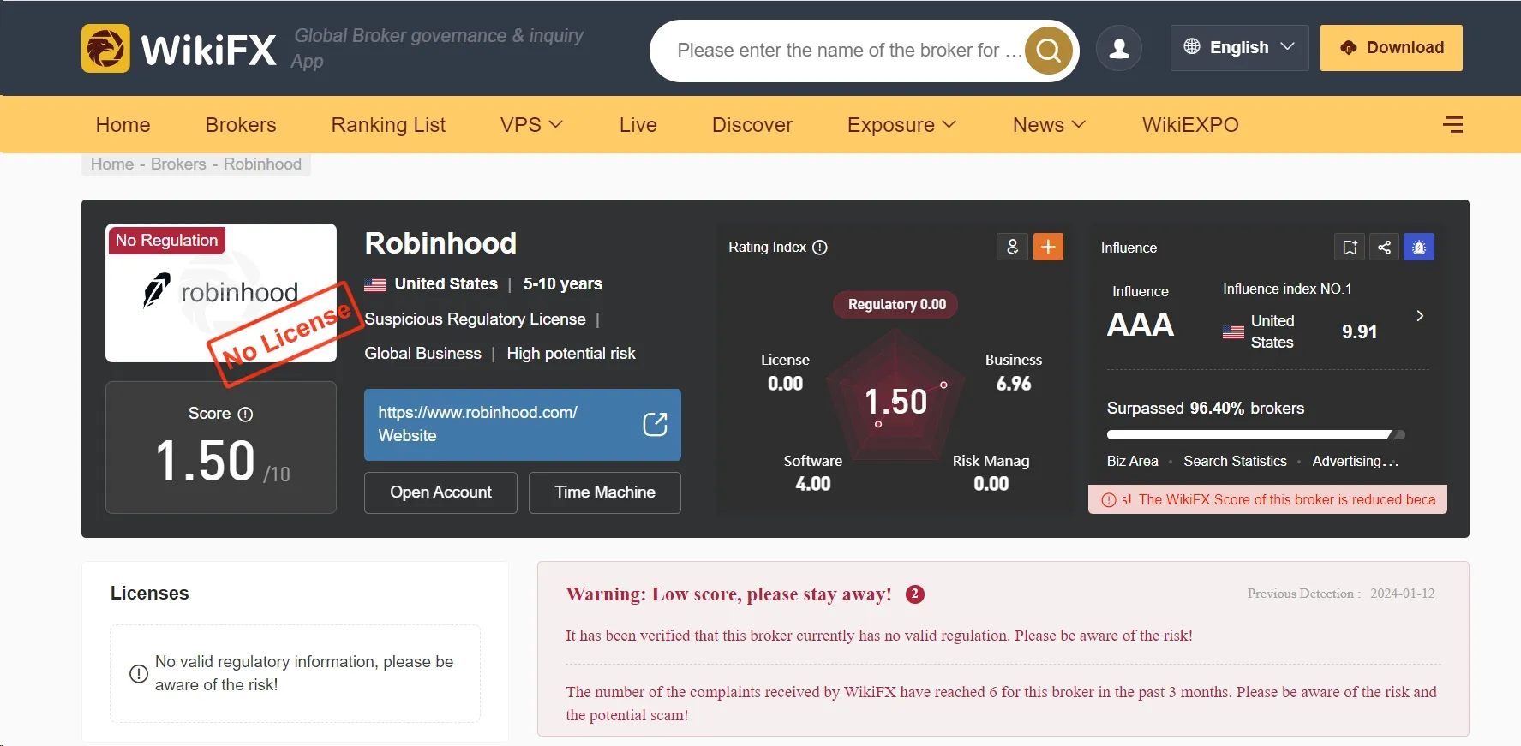Image resolution: width=1521 pixels, height=746 pixels.
Task: Click the warning count badge 2
Action: pyautogui.click(x=915, y=594)
